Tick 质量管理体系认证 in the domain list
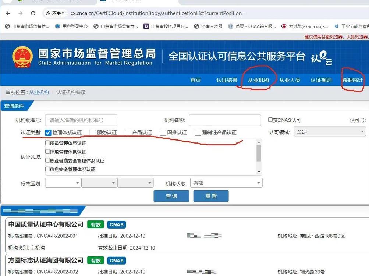The height and width of the screenshot is (276, 369). pyautogui.click(x=48, y=143)
